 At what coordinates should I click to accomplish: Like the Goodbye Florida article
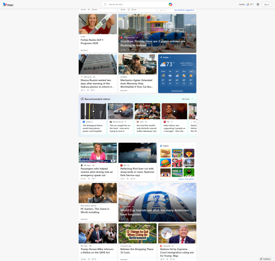pyautogui.click(x=121, y=50)
